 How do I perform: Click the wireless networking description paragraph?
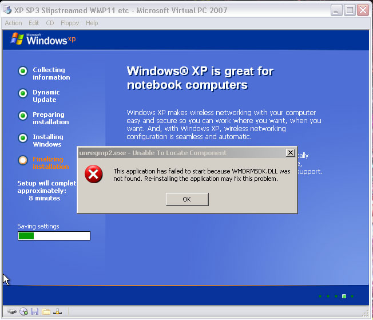point(224,125)
